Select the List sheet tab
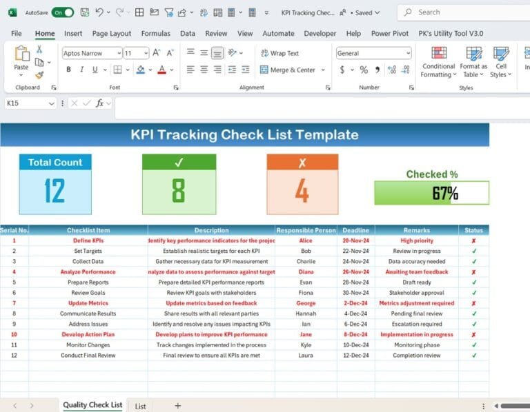 [140, 406]
